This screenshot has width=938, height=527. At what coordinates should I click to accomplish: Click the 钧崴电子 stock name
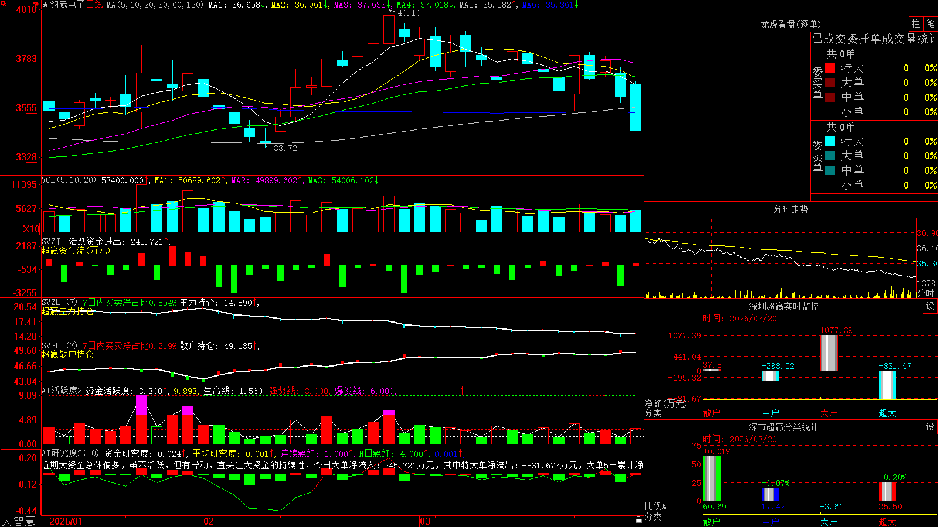[67, 5]
